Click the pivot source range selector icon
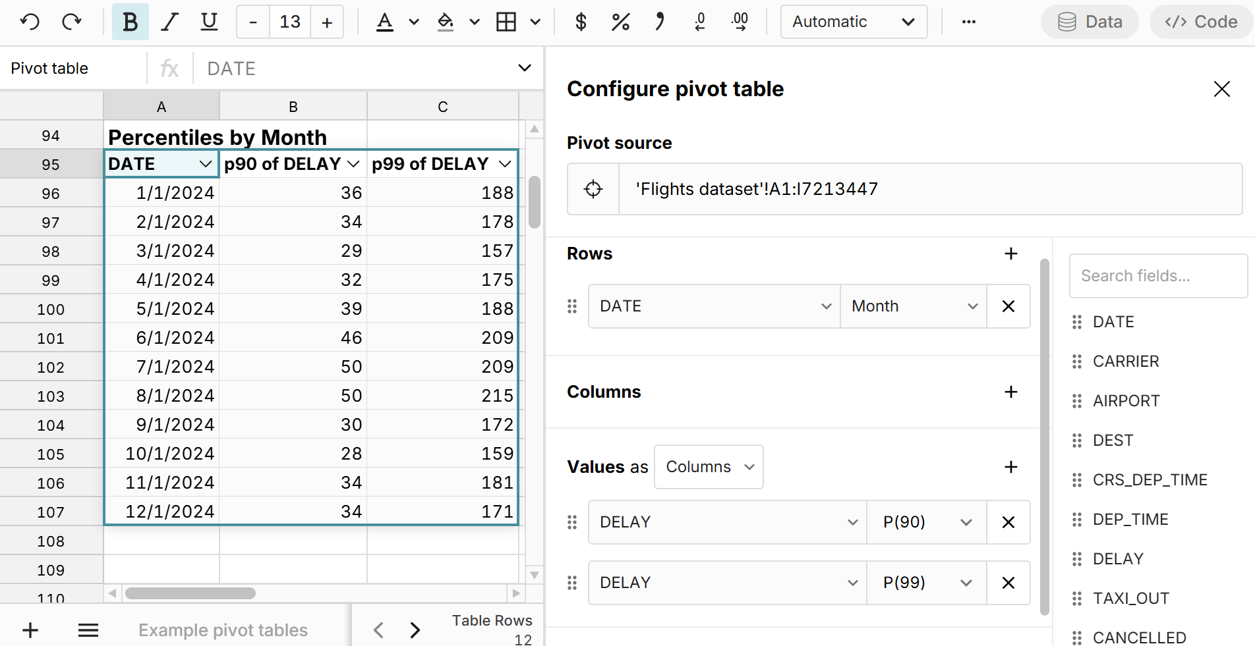The height and width of the screenshot is (646, 1255). (593, 189)
